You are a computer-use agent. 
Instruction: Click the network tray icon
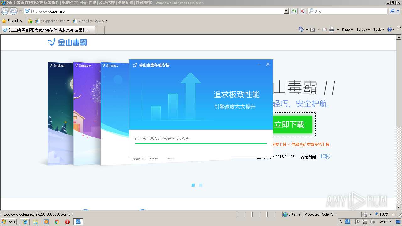click(364, 222)
